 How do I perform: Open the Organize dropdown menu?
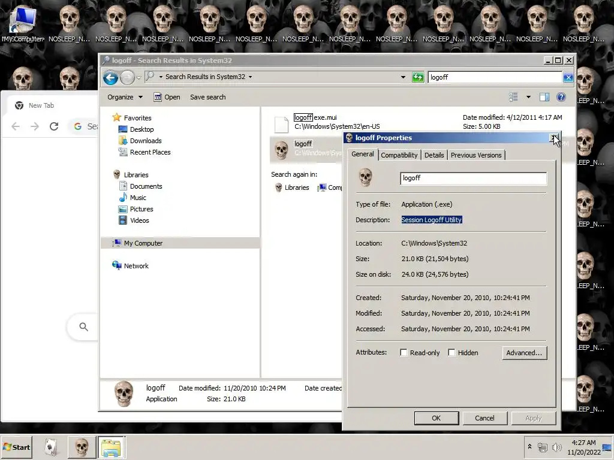[125, 97]
